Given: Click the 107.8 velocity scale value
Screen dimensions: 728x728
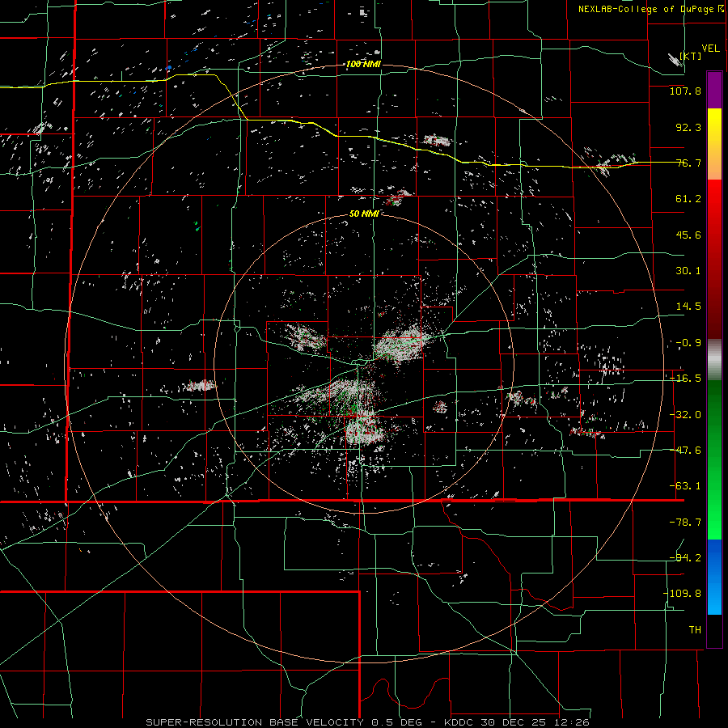Looking at the screenshot, I should click(x=685, y=91).
